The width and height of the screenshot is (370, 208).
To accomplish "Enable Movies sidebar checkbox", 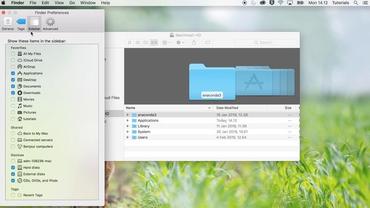I will tap(13, 99).
